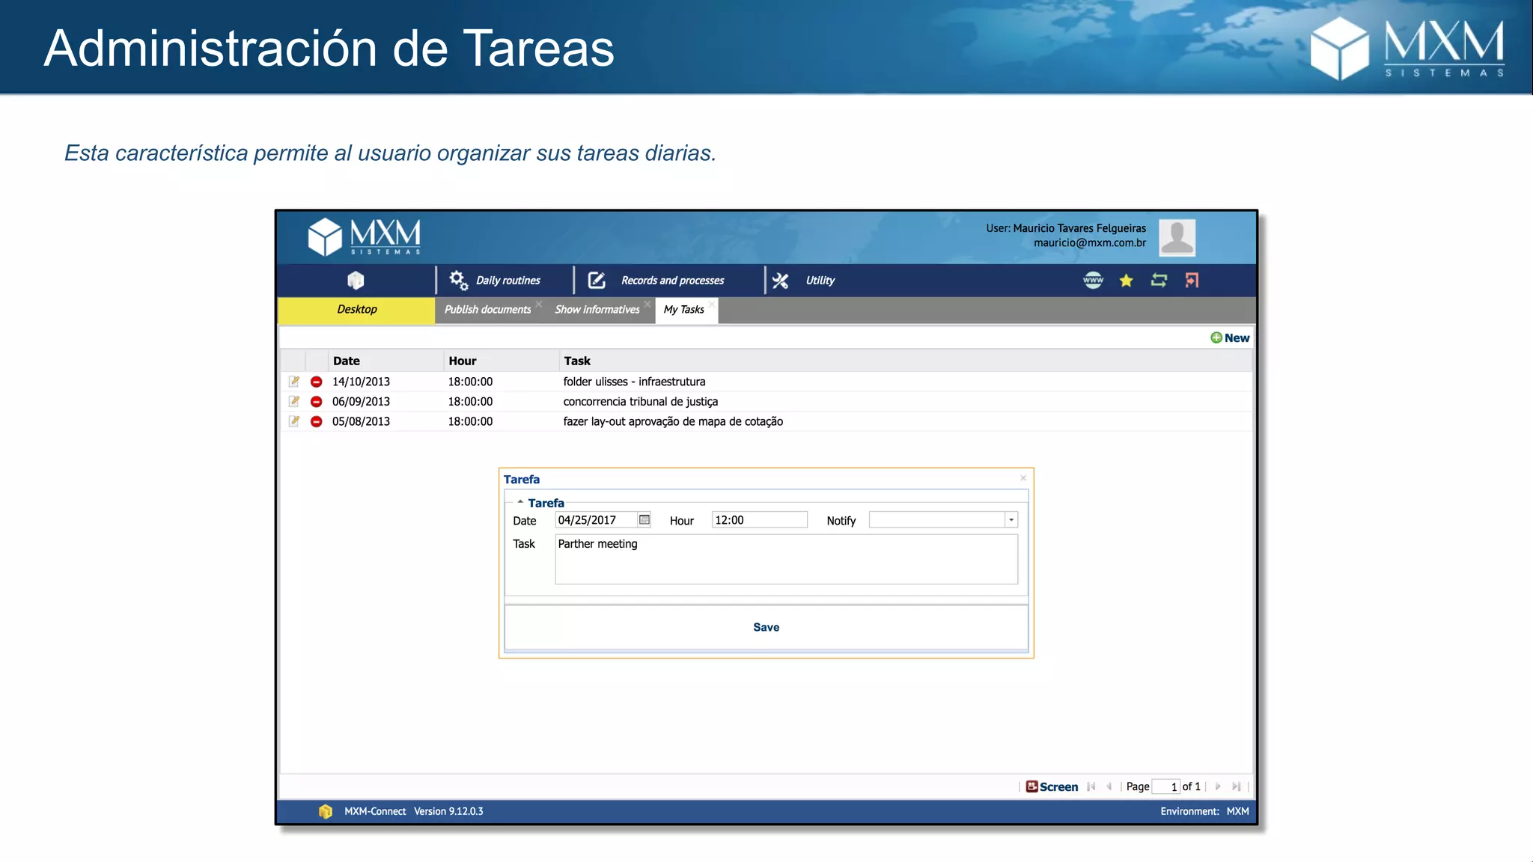Close the Publish documents tab
The height and width of the screenshot is (862, 1533).
(x=538, y=303)
